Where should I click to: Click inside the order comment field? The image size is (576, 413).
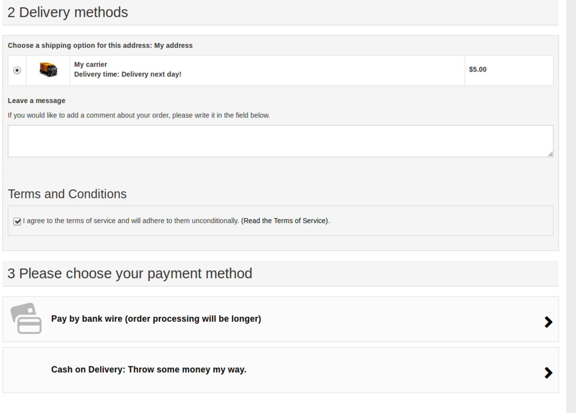[x=280, y=140]
